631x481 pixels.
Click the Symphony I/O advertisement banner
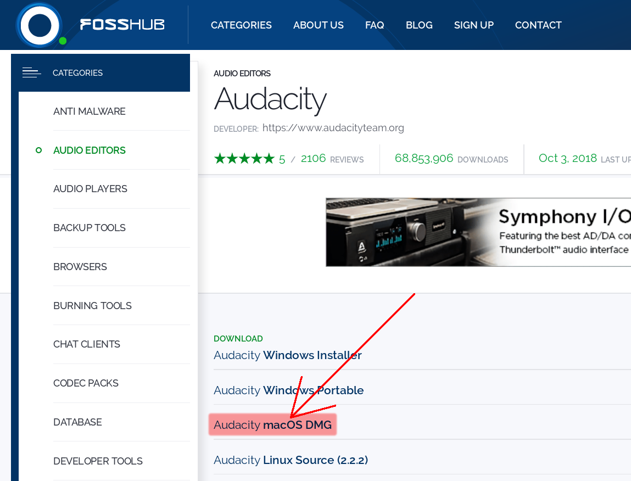coord(478,232)
